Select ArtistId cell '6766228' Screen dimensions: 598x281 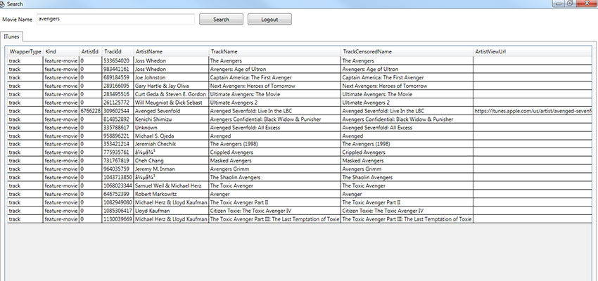pos(90,111)
